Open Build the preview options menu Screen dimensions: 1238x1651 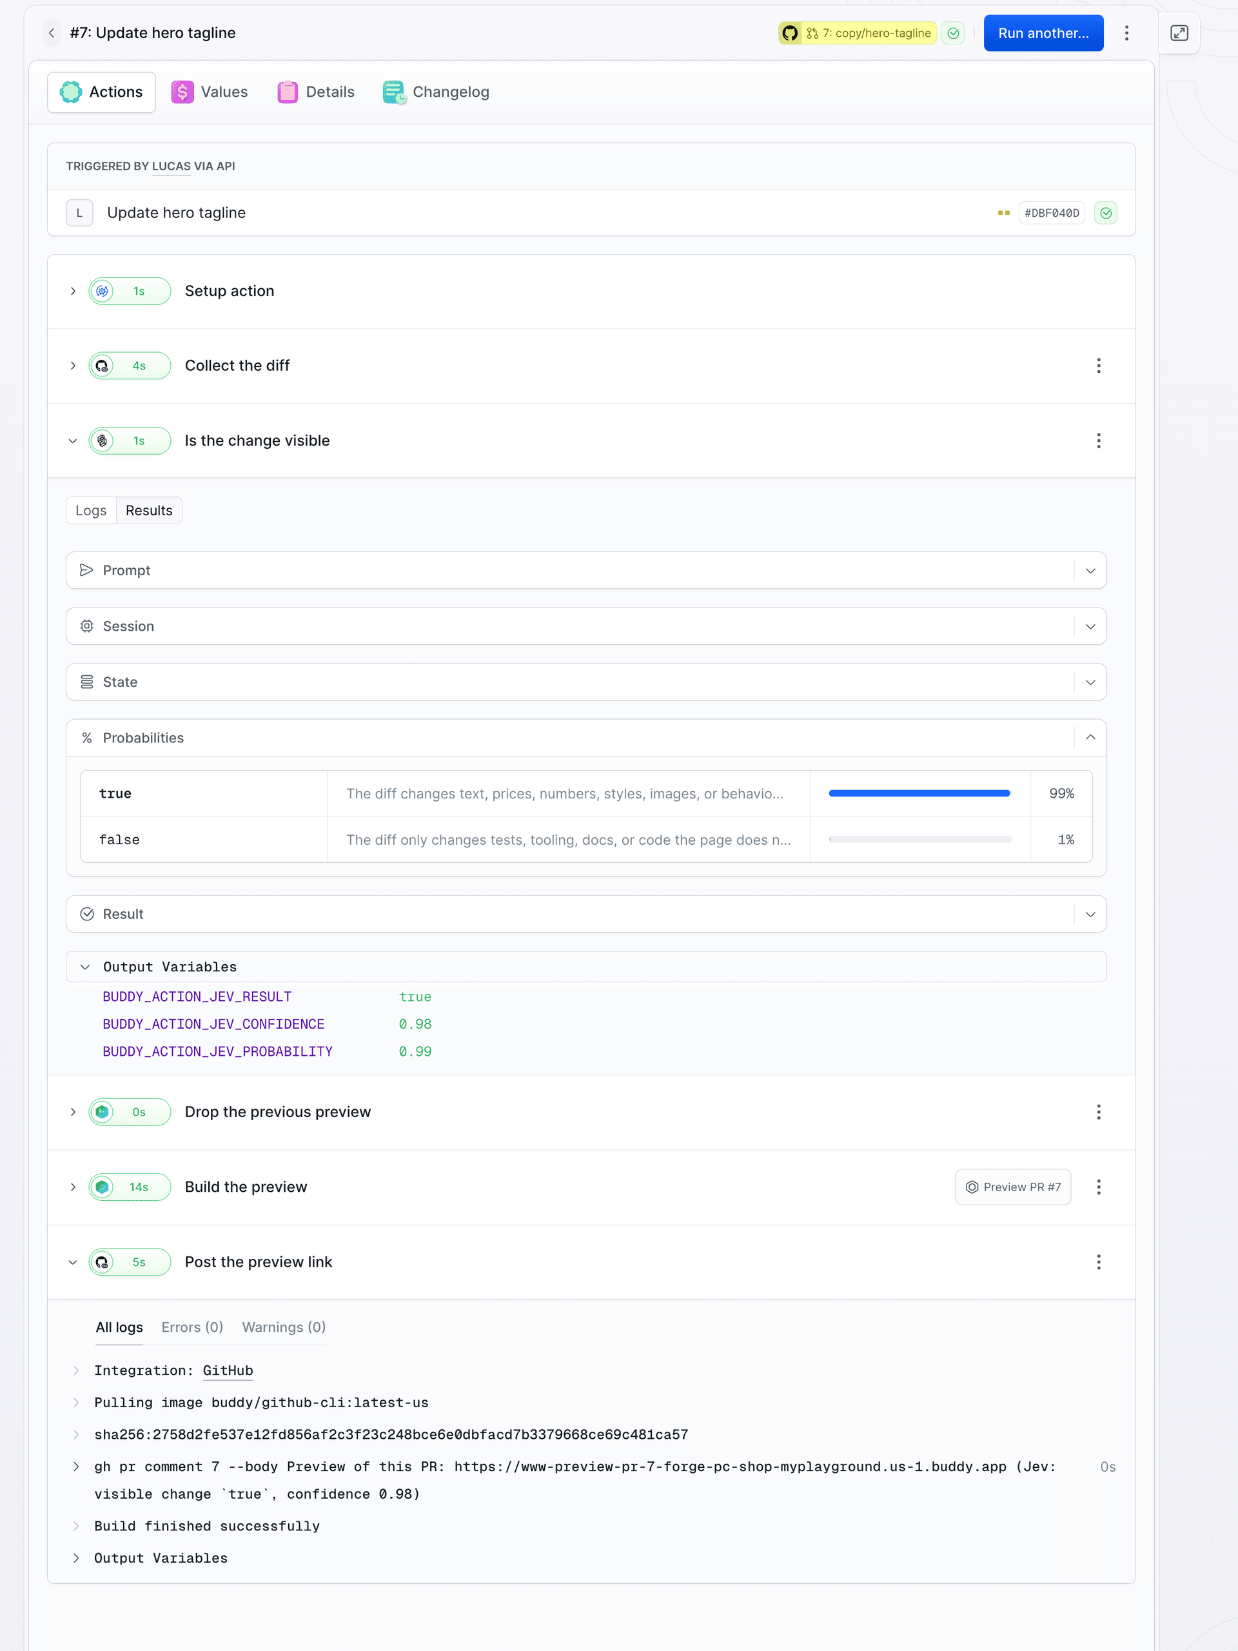point(1099,1188)
